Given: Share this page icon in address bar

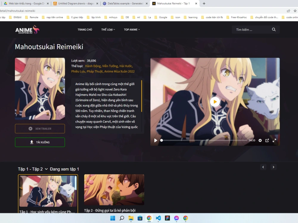Looking at the screenshot, I should tap(288, 11).
